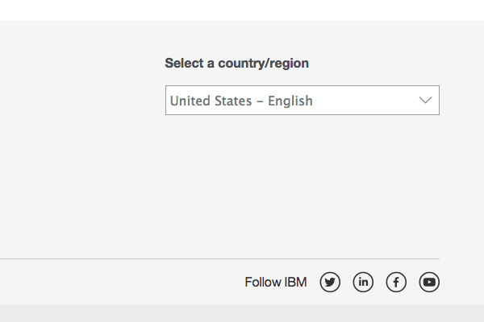The width and height of the screenshot is (484, 322).
Task: Click the 'Select a country/region' label
Action: pos(236,63)
